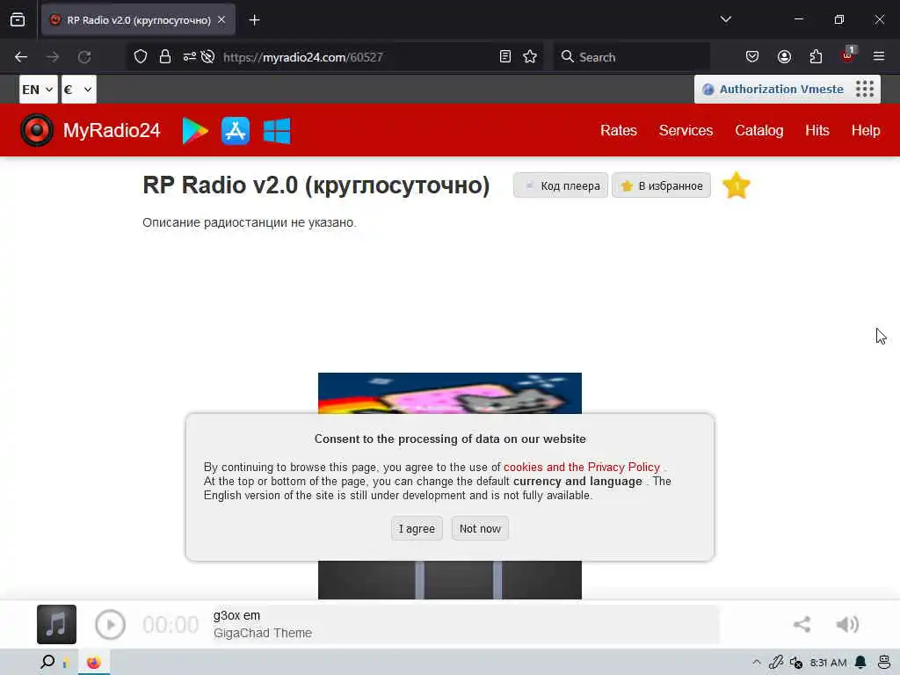Image resolution: width=900 pixels, height=675 pixels.
Task: Open Pocket save icon
Action: [752, 57]
